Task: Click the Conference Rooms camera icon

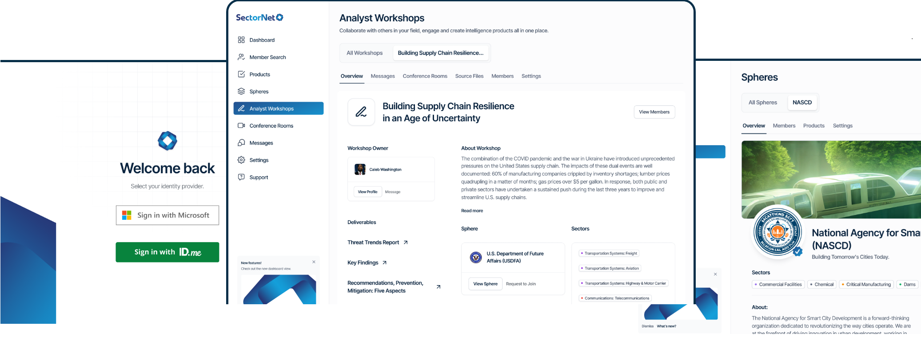Action: tap(241, 126)
